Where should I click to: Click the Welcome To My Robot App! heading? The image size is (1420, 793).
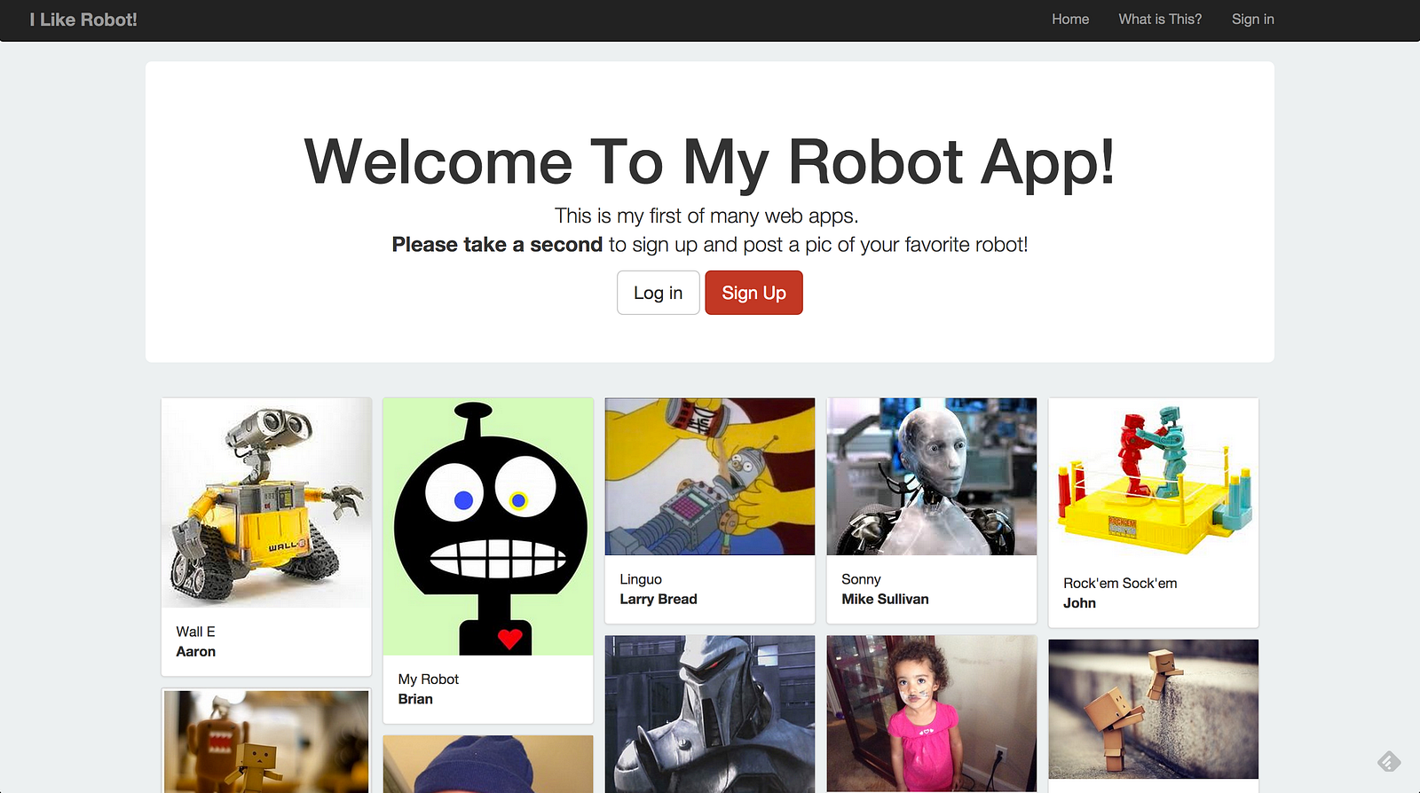click(709, 162)
